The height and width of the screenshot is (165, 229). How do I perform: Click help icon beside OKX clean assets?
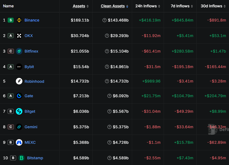[107, 36]
